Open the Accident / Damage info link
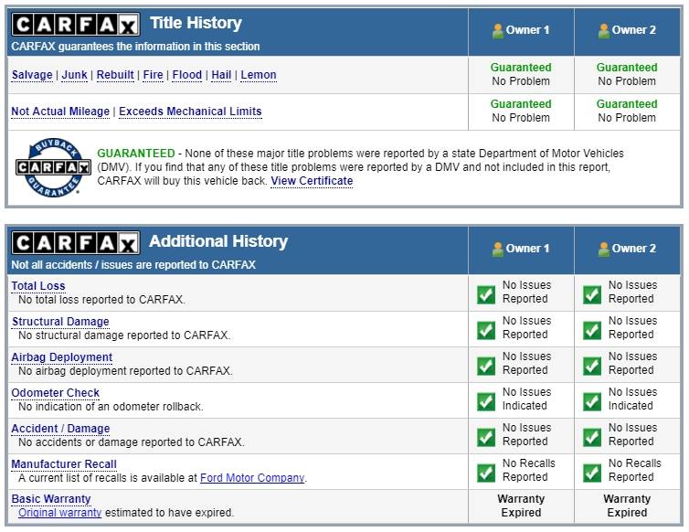The image size is (689, 532). [60, 429]
